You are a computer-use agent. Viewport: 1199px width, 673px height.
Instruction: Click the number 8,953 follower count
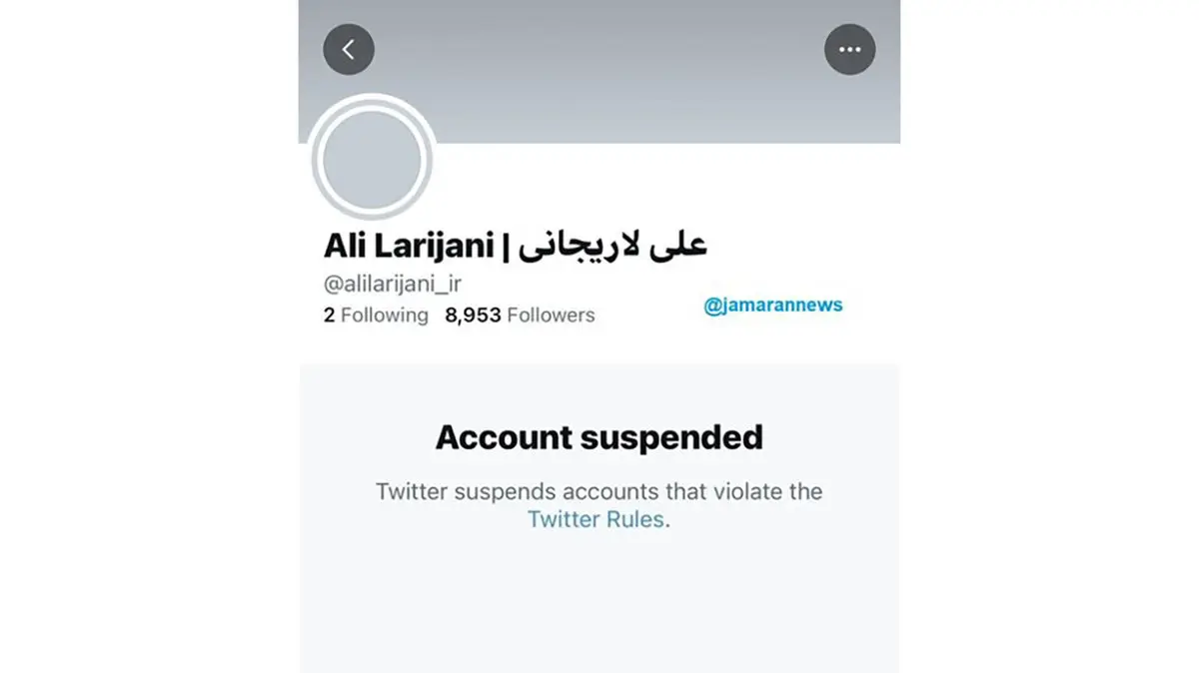(x=473, y=315)
